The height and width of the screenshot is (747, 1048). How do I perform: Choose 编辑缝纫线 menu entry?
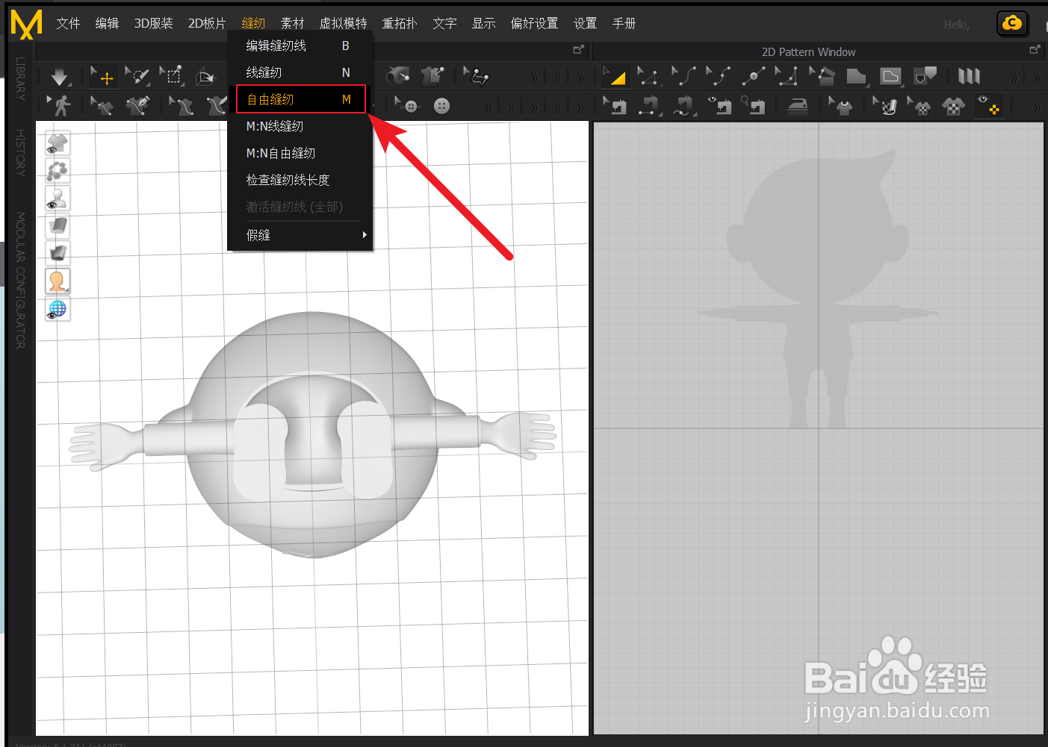coord(300,46)
